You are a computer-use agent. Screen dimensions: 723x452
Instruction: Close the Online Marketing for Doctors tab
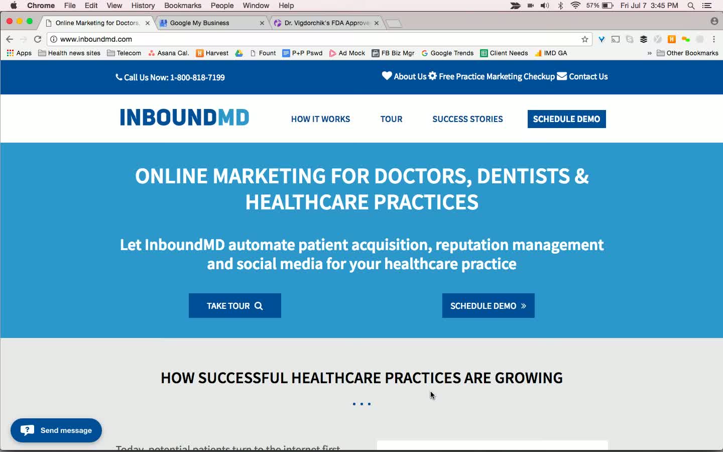(x=148, y=23)
